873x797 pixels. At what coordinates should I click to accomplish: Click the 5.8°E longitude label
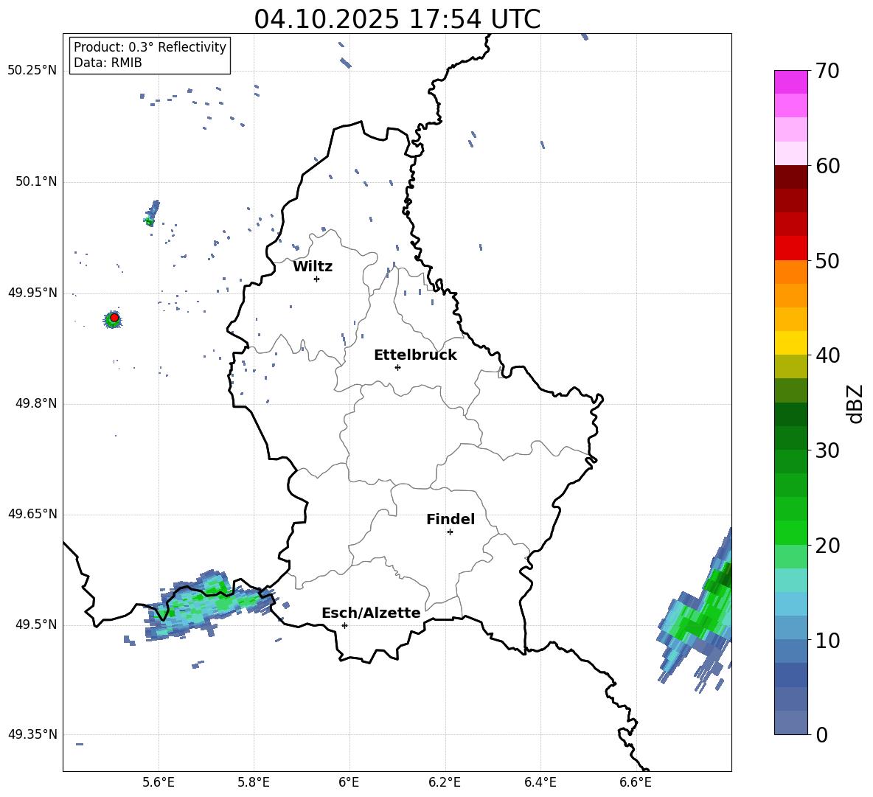tap(254, 782)
